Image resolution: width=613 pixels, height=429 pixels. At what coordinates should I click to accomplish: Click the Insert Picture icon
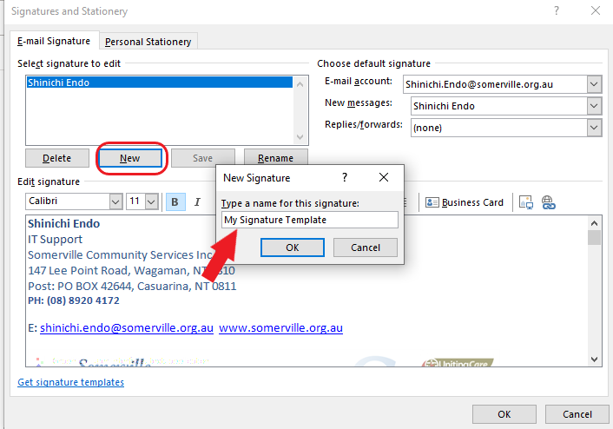526,202
